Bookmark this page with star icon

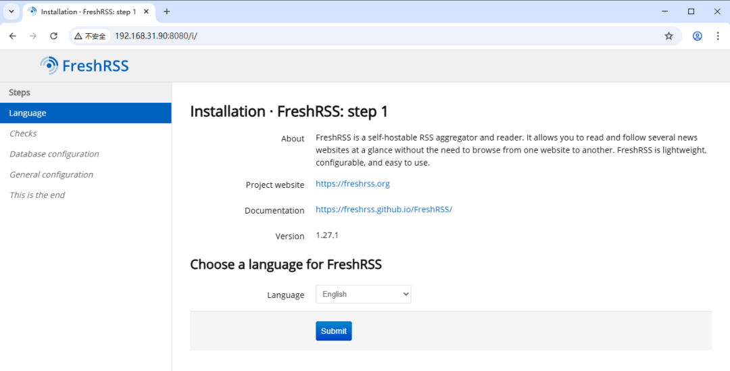click(x=668, y=36)
